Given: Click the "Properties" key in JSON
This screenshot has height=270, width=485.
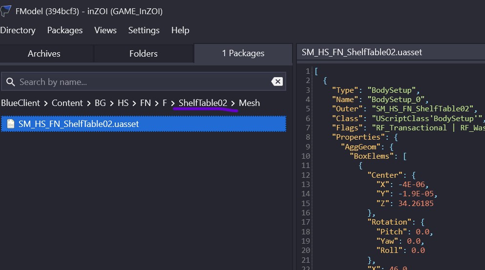Looking at the screenshot, I should pos(358,137).
